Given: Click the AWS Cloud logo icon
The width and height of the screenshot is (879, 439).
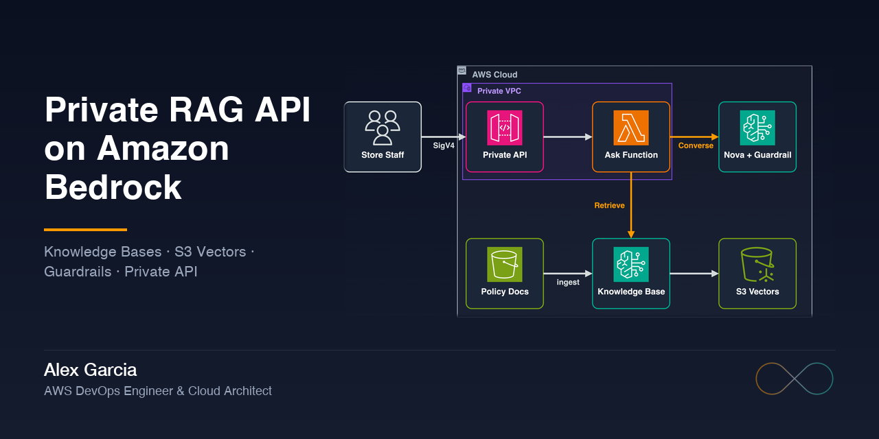Looking at the screenshot, I should 462,71.
